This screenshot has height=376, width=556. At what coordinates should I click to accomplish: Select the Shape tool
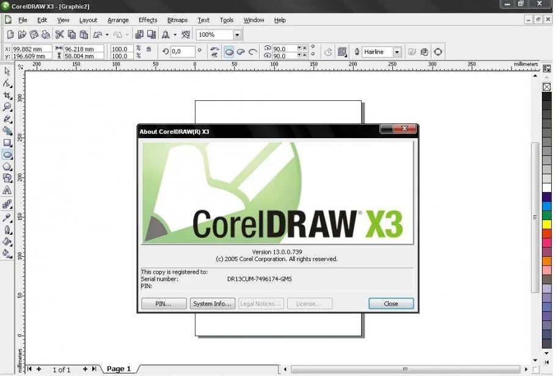tap(7, 83)
